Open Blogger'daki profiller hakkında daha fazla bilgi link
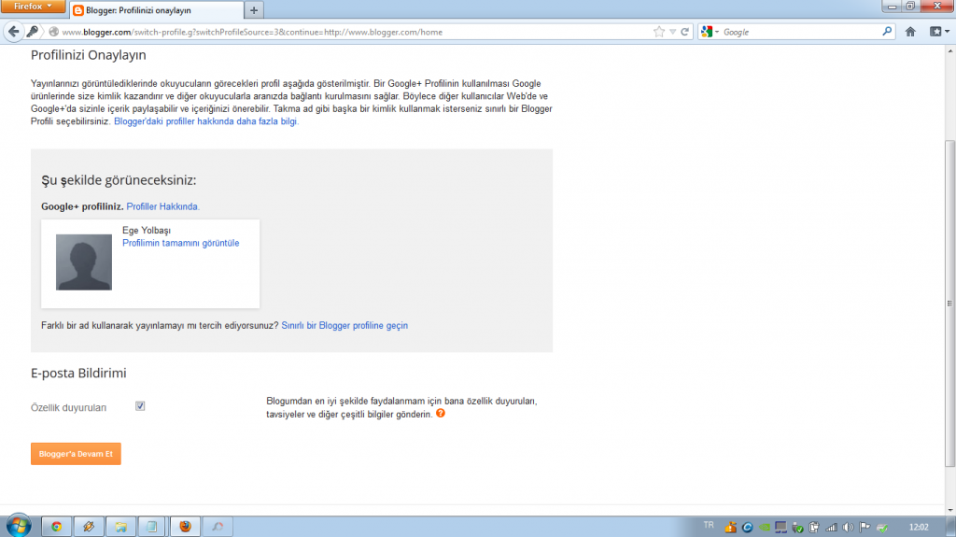Viewport: 956px width, 537px height. [x=206, y=121]
